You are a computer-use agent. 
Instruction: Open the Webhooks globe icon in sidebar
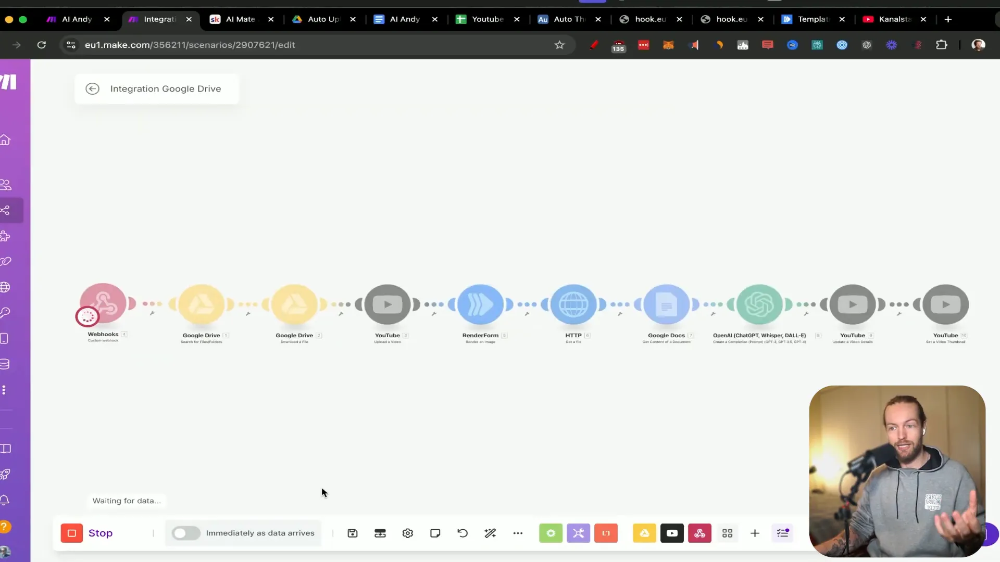click(x=5, y=287)
